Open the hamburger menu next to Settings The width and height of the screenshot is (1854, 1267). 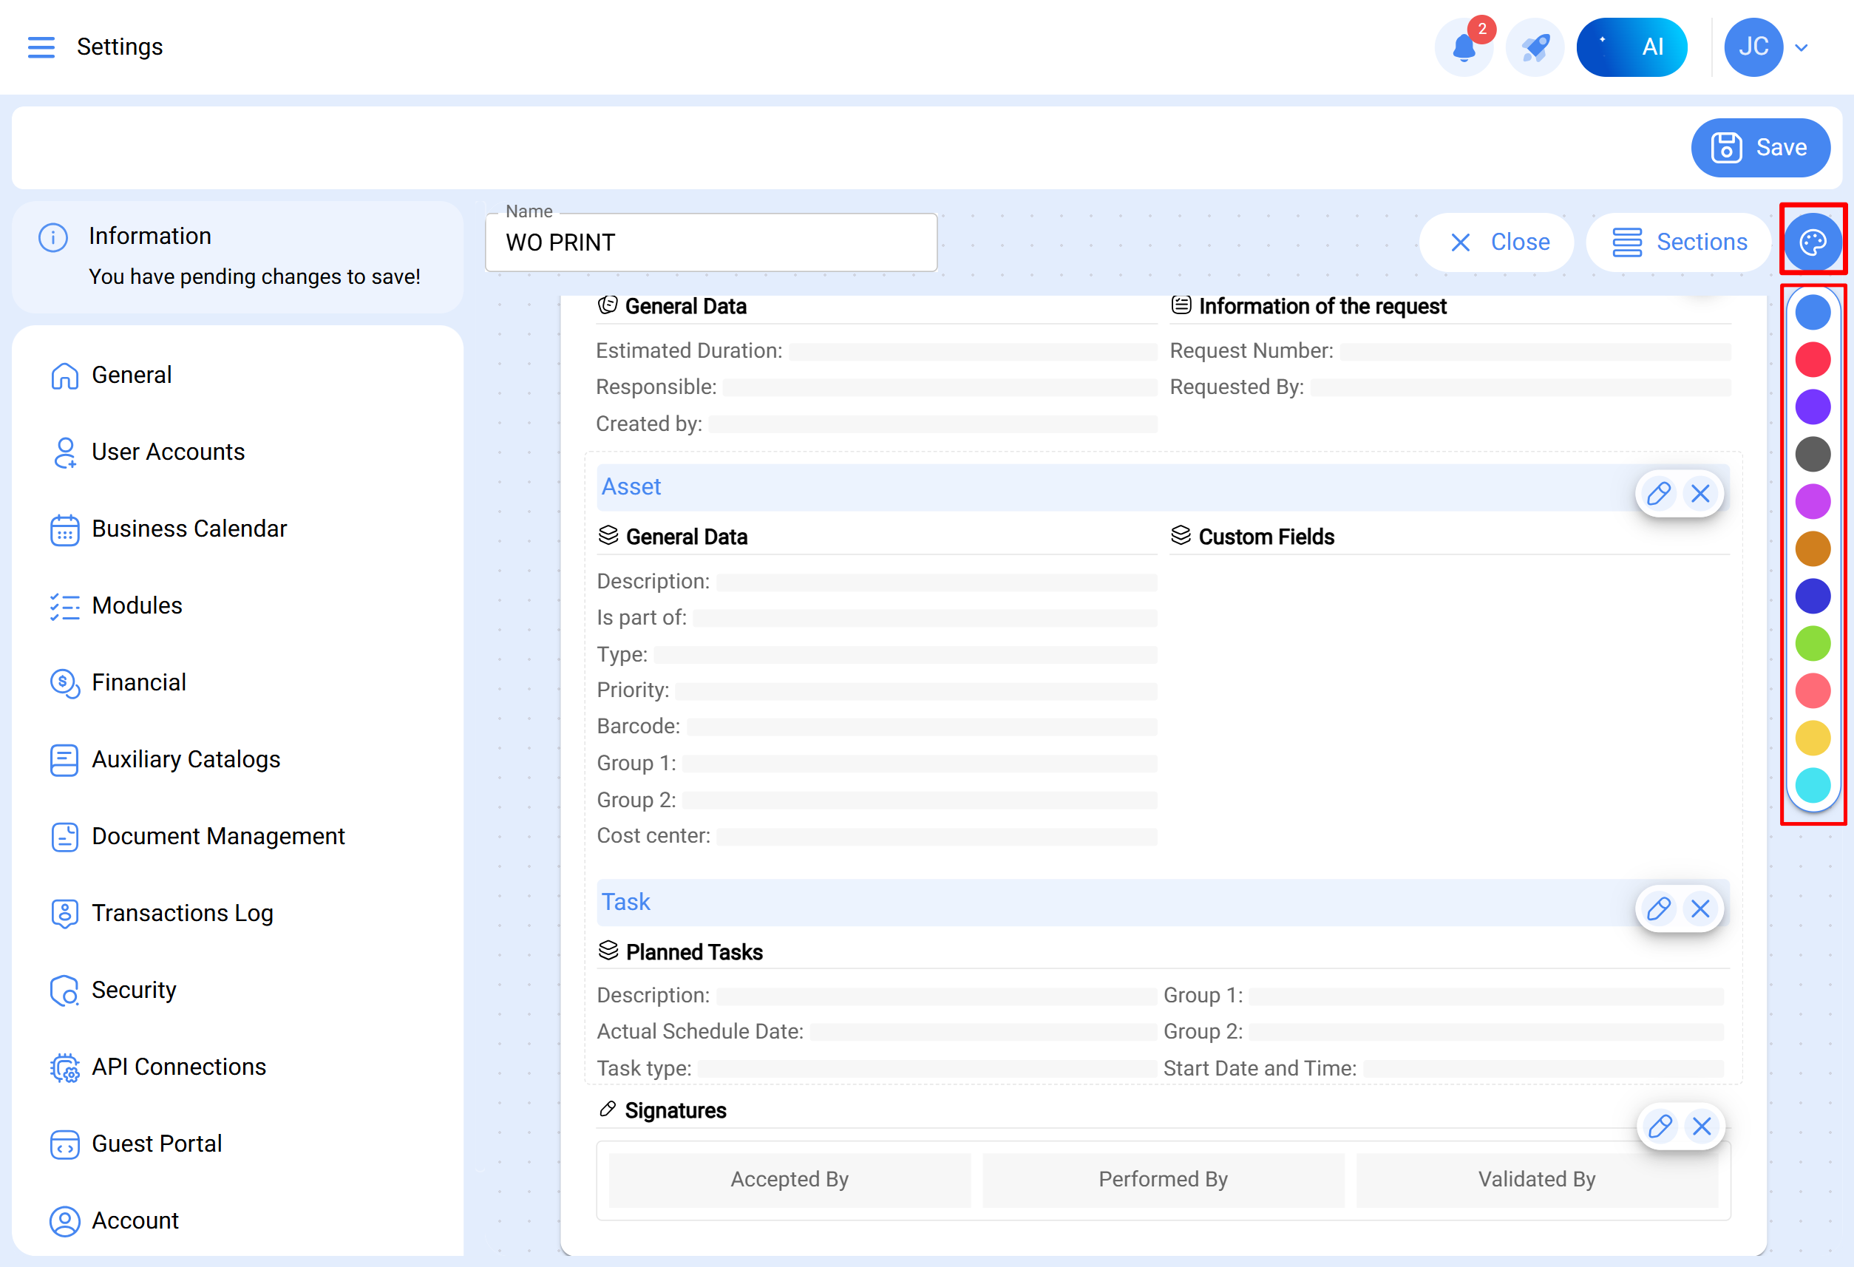tap(41, 47)
